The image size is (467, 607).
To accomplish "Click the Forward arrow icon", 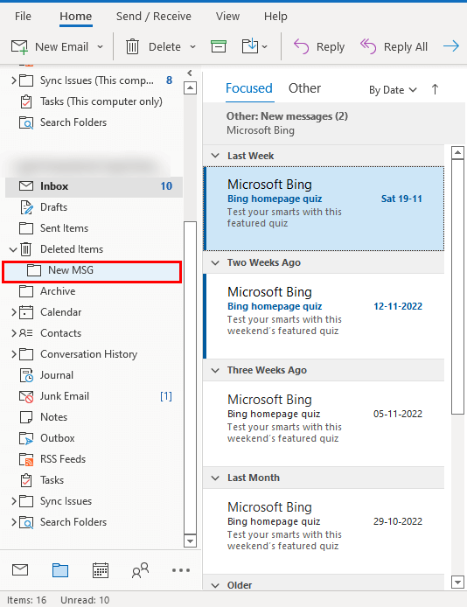I will [x=451, y=46].
